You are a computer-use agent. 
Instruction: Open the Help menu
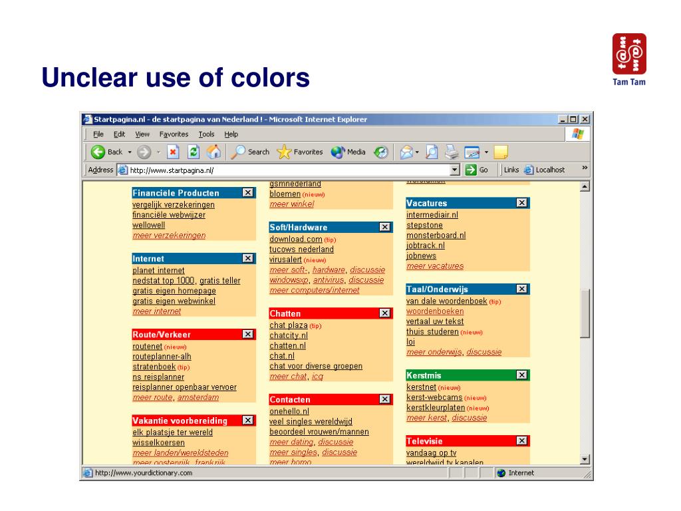tap(231, 134)
